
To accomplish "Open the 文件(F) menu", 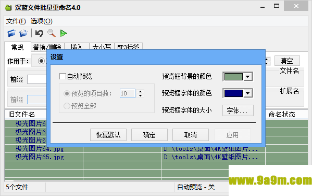I will click(x=16, y=21).
